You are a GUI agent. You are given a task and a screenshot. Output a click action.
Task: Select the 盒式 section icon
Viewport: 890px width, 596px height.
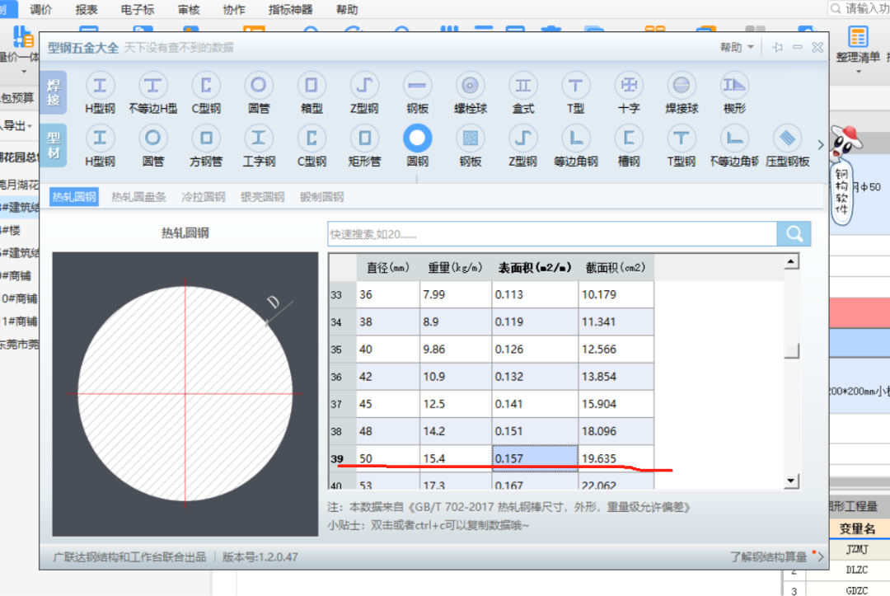[522, 86]
